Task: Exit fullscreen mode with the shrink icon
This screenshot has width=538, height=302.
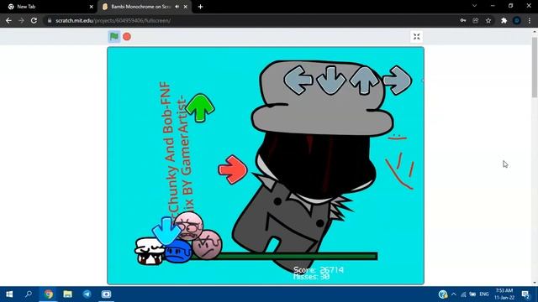Action: 417,37
